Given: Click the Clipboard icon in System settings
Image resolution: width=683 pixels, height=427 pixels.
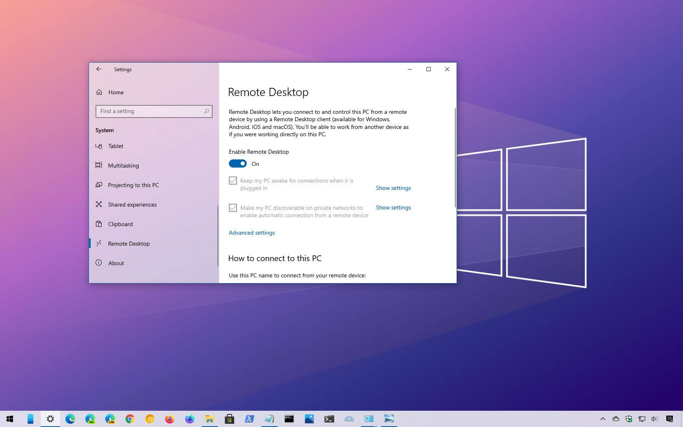Looking at the screenshot, I should (99, 224).
